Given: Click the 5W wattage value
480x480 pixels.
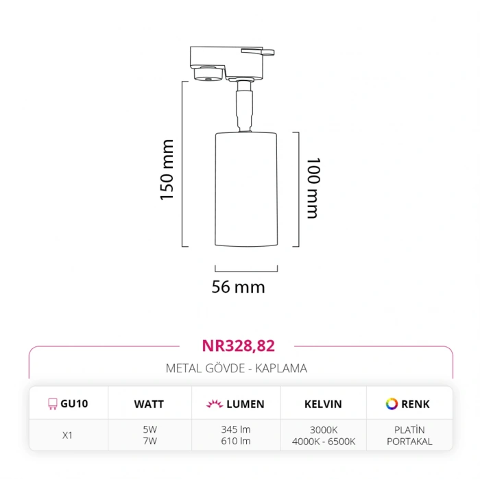Looking at the screenshot, I should pos(149,430).
